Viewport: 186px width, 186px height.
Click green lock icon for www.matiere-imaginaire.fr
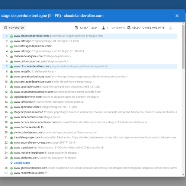tap(12, 153)
